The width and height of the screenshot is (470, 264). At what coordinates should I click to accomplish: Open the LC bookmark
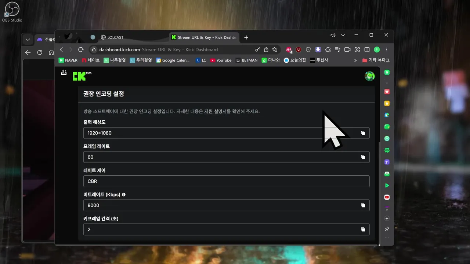[201, 60]
